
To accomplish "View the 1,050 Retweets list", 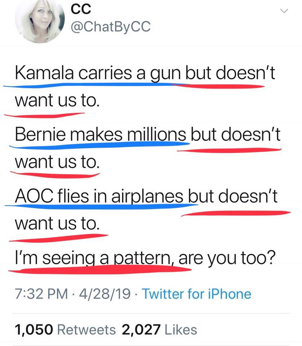I will point(65,329).
